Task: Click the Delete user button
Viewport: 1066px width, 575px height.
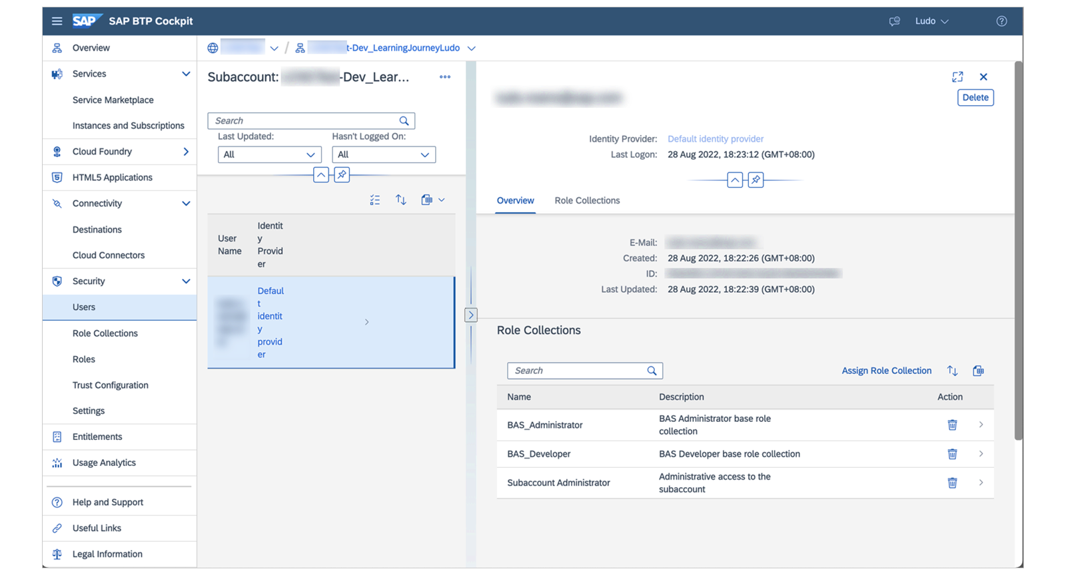Action: click(975, 98)
